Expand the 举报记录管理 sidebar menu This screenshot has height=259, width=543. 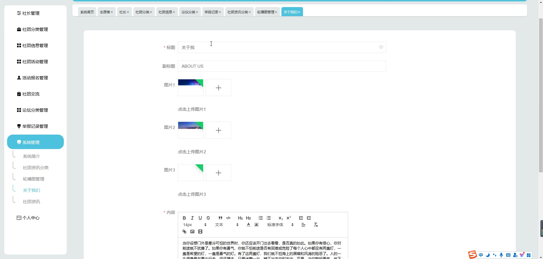(35, 126)
